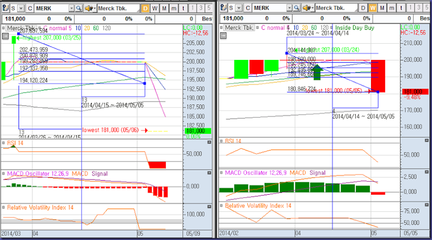
Task: Collapse MACD Oscillator panel in weekly chart
Action: coord(427,172)
